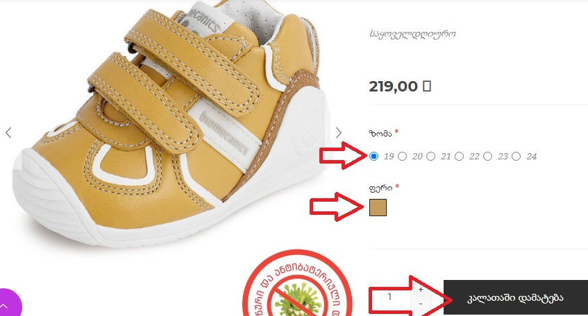This screenshot has width=588, height=316.
Task: Select shoe size 21 radio
Action: (430, 156)
